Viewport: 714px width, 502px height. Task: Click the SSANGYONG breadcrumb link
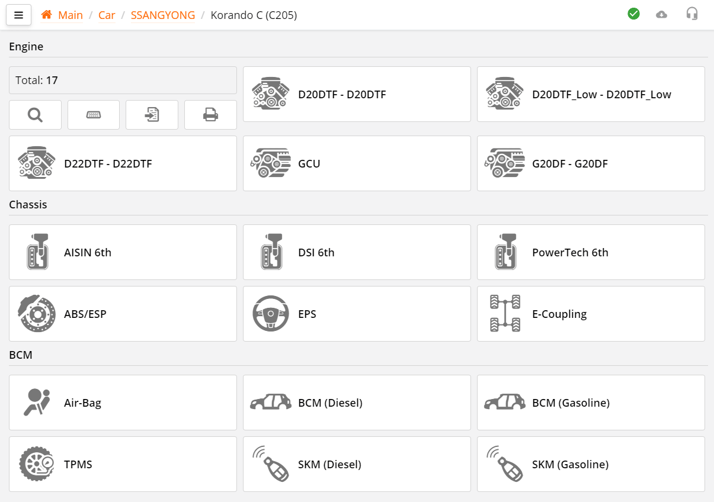point(162,15)
